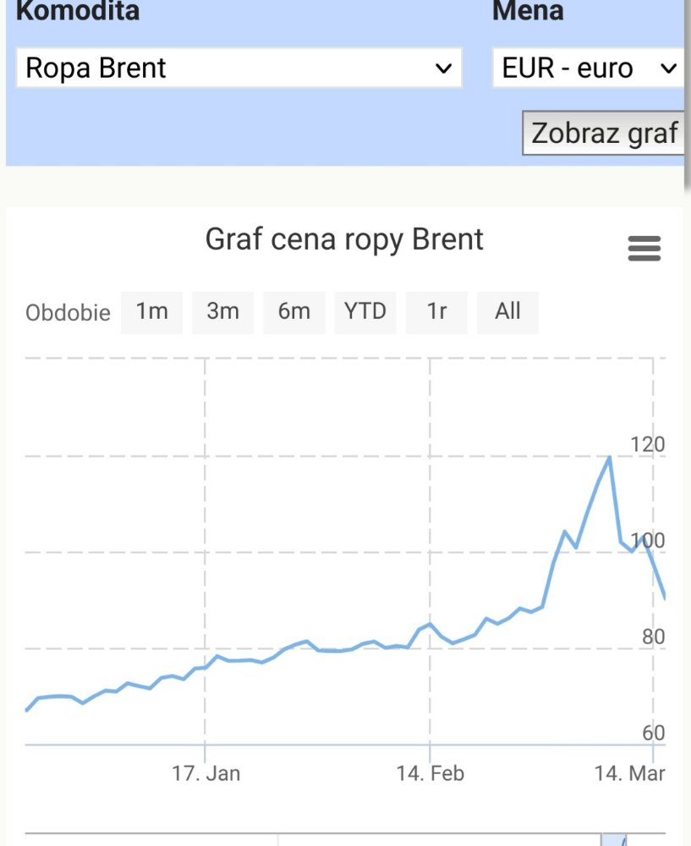Image resolution: width=691 pixels, height=846 pixels.
Task: Click the 17. Jan x-axis label
Action: (206, 773)
